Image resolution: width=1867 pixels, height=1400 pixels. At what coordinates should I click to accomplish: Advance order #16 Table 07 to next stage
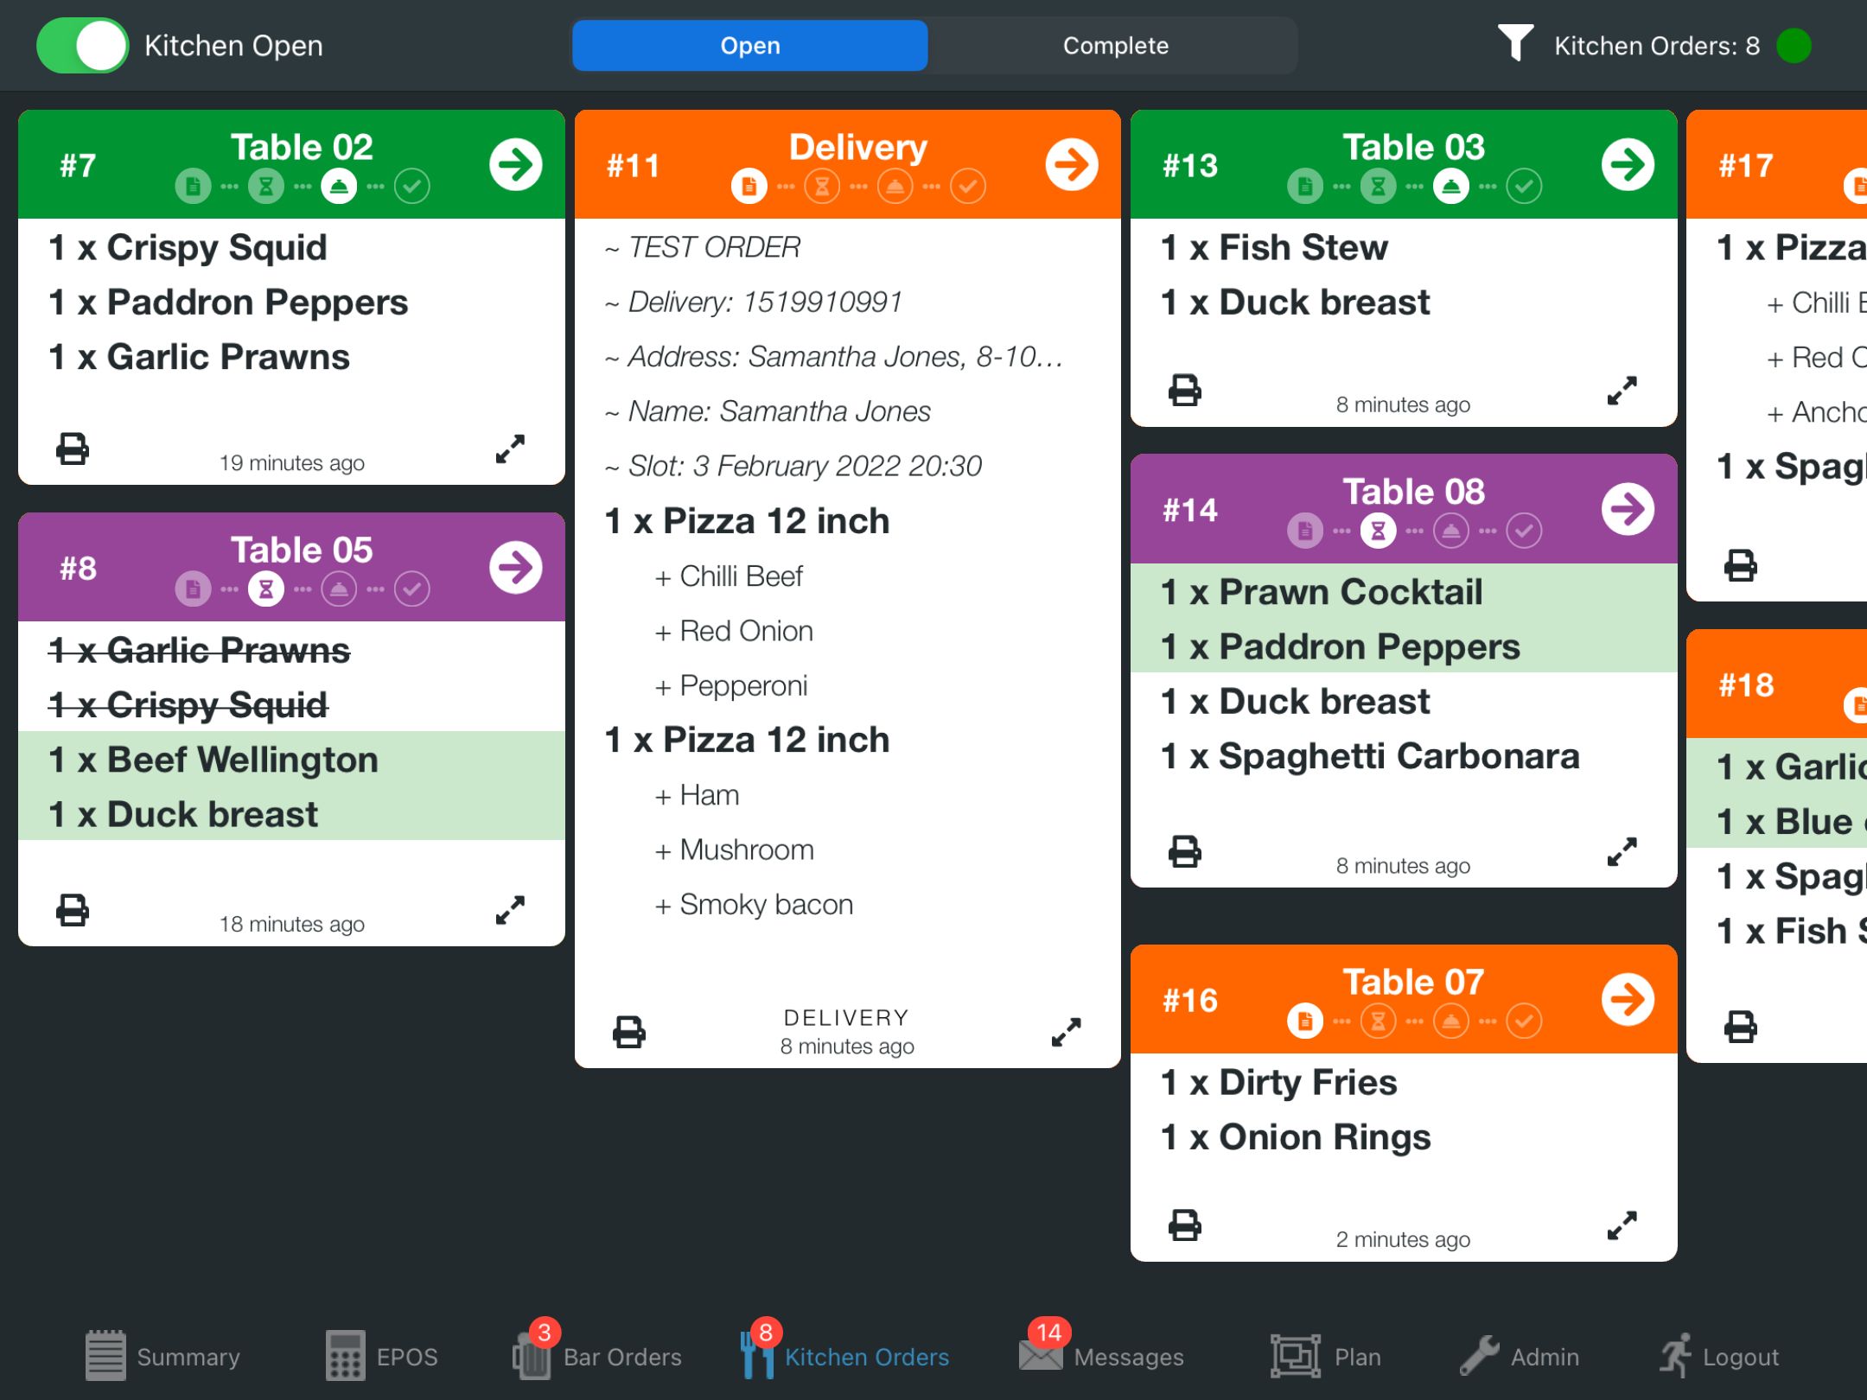(1628, 1000)
